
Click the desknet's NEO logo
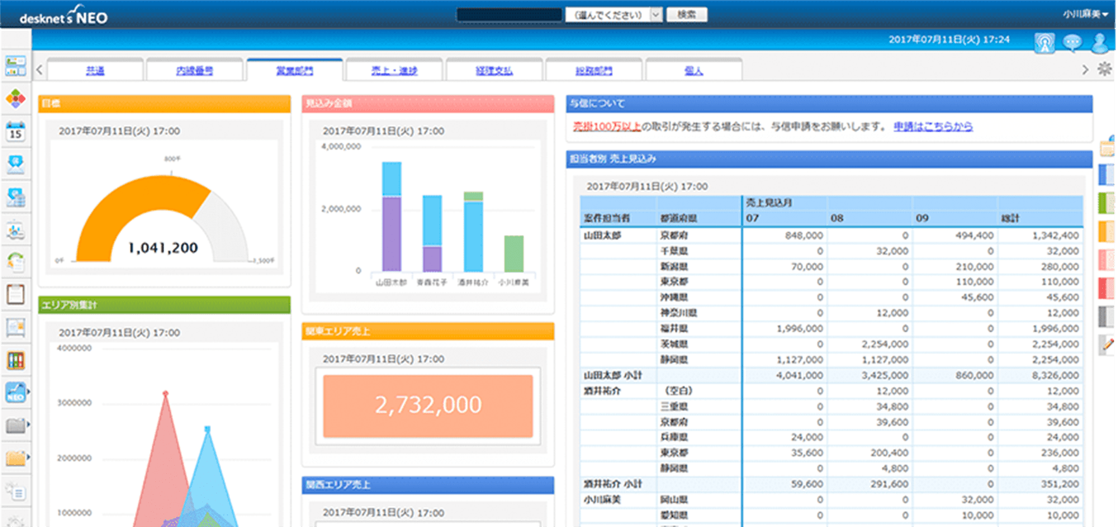click(63, 15)
